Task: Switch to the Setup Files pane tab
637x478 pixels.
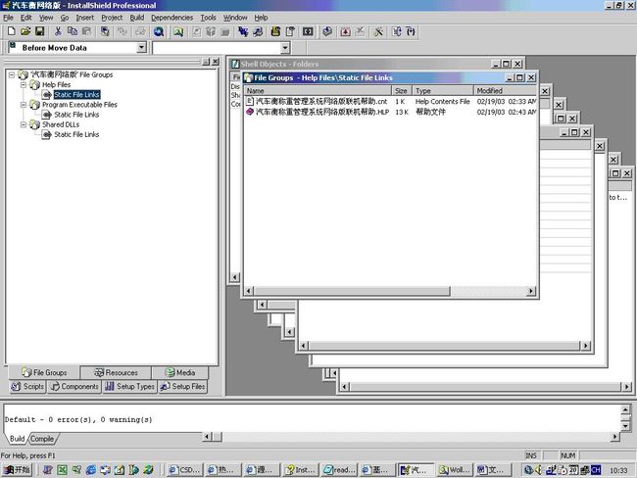Action: [183, 386]
